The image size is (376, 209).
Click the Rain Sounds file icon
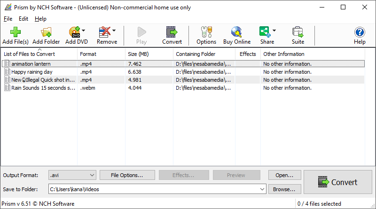click(x=7, y=88)
